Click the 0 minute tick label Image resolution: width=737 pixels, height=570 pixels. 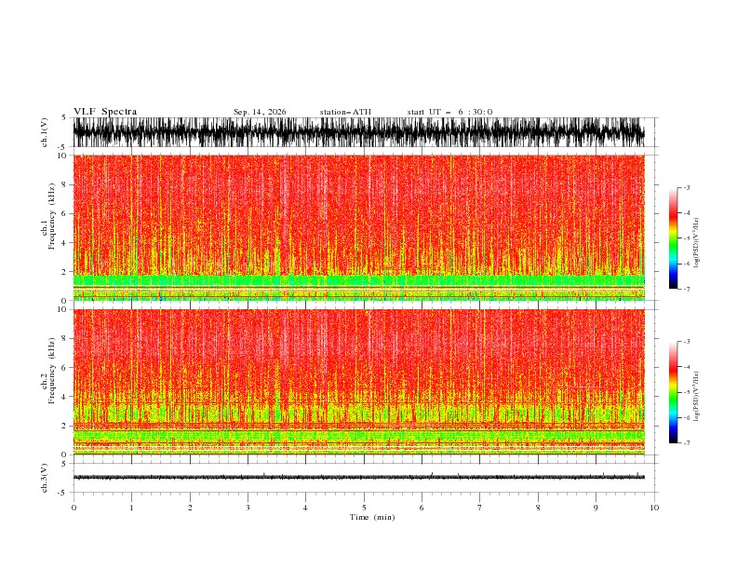click(74, 508)
